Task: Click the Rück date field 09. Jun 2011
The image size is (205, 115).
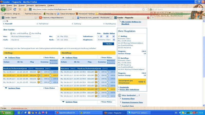Action: 66,40
